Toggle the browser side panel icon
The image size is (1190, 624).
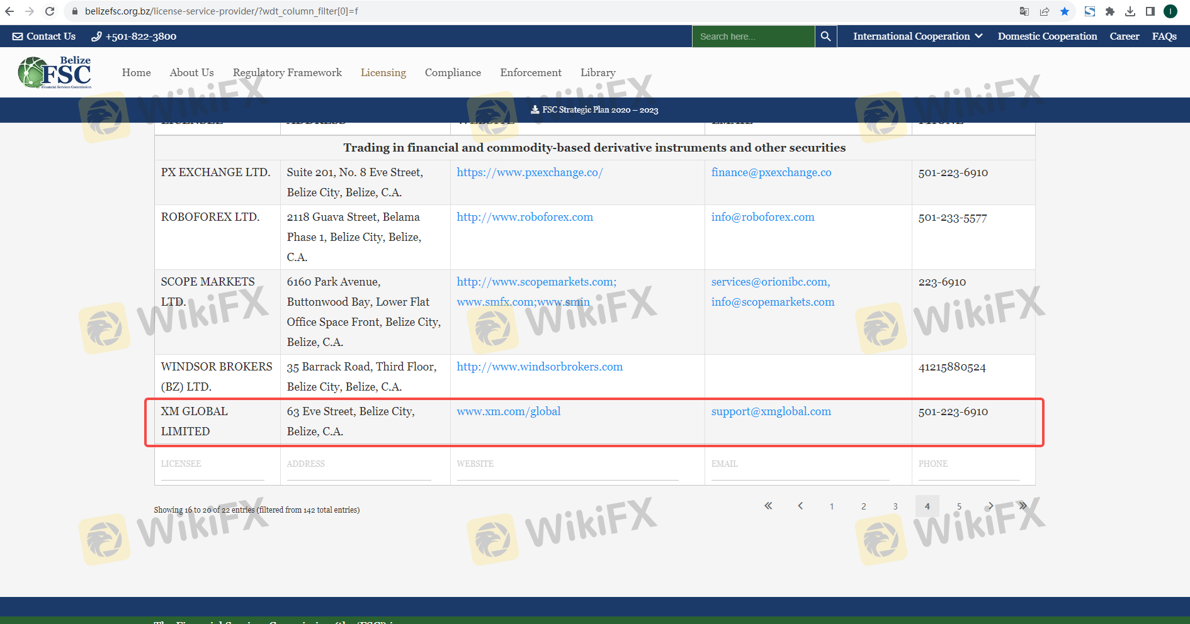point(1150,11)
